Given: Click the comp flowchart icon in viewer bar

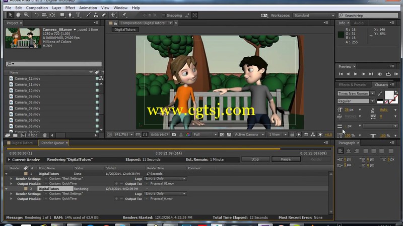Looking at the screenshot, I should point(313,135).
